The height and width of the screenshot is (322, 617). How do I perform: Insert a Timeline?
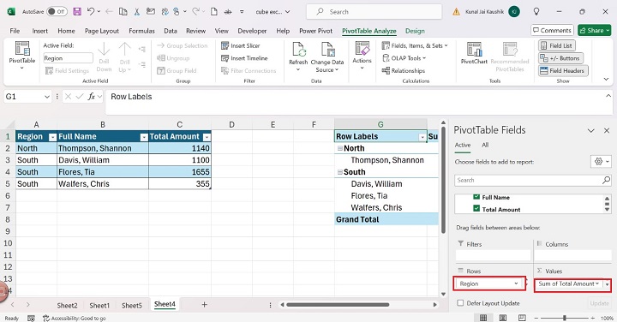coord(244,58)
